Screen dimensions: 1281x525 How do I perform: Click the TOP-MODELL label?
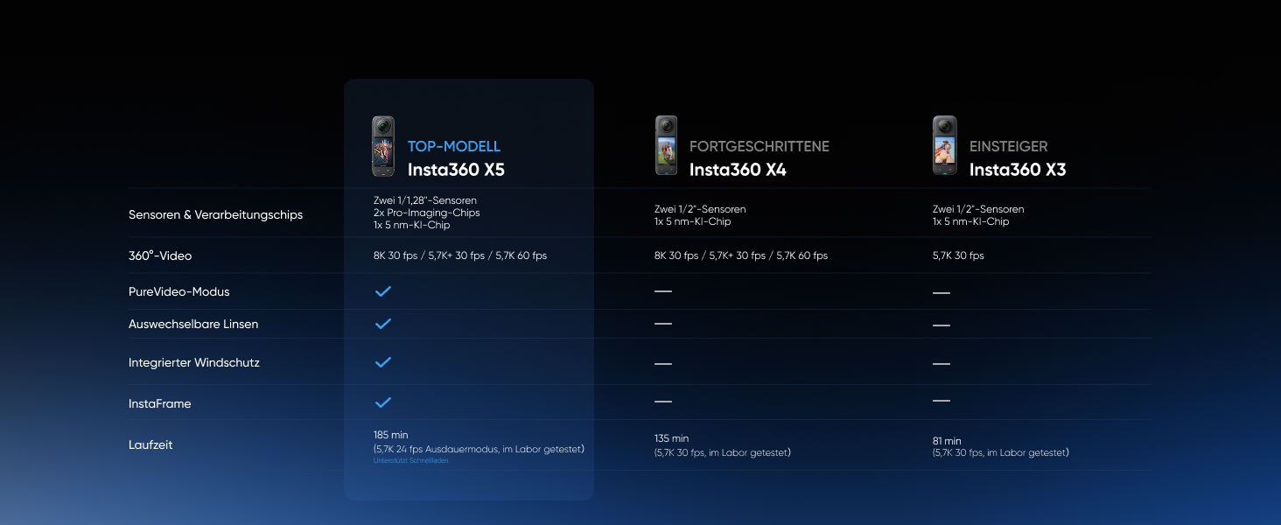(x=454, y=146)
